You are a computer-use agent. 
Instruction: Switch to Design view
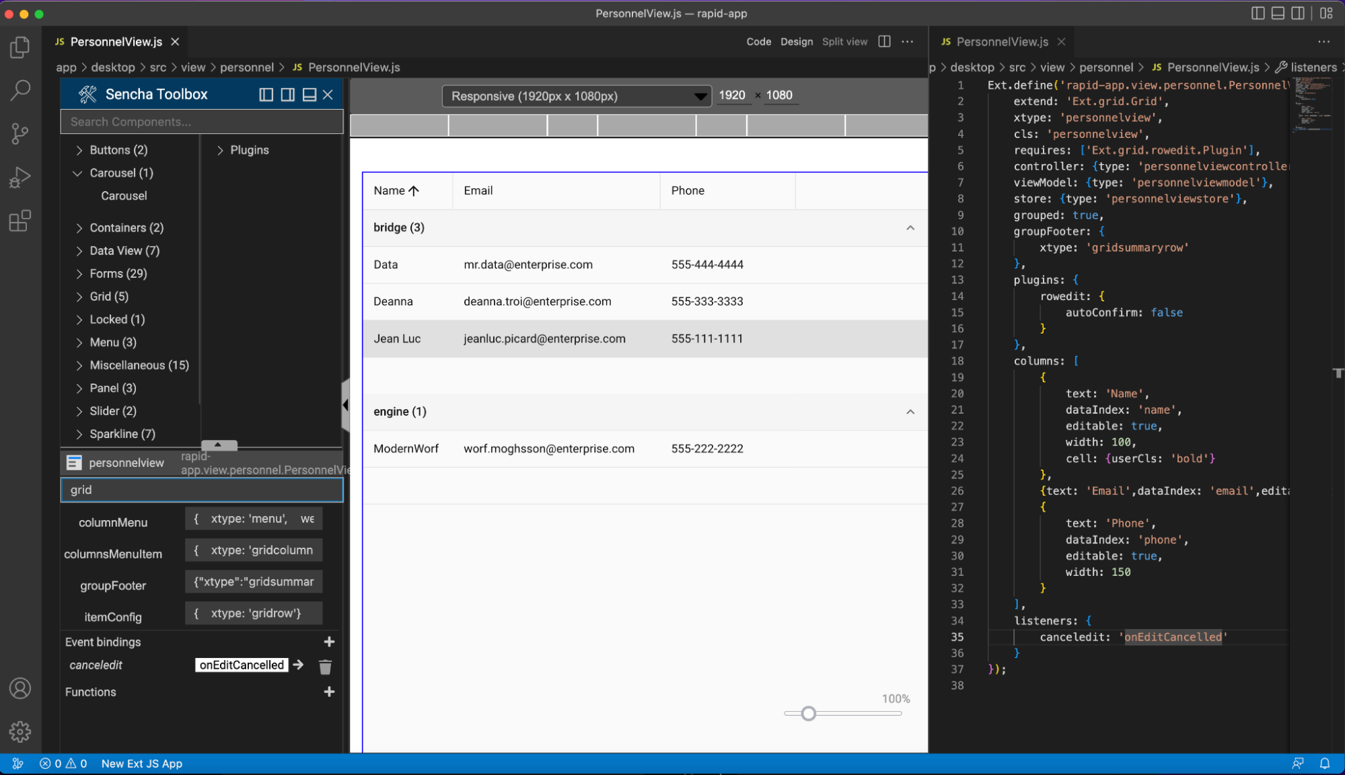[797, 42]
